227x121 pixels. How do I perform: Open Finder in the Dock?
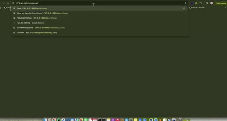pyautogui.click(x=45, y=120)
